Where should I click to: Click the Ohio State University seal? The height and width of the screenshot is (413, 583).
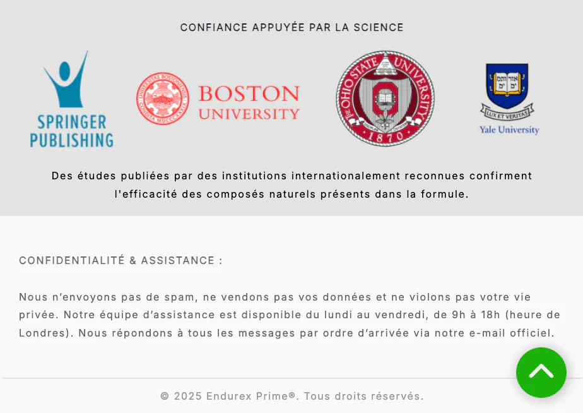pos(385,99)
